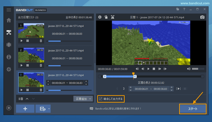Clear all segments with the list-trash icon
The image size is (212, 122).
[x=21, y=99]
